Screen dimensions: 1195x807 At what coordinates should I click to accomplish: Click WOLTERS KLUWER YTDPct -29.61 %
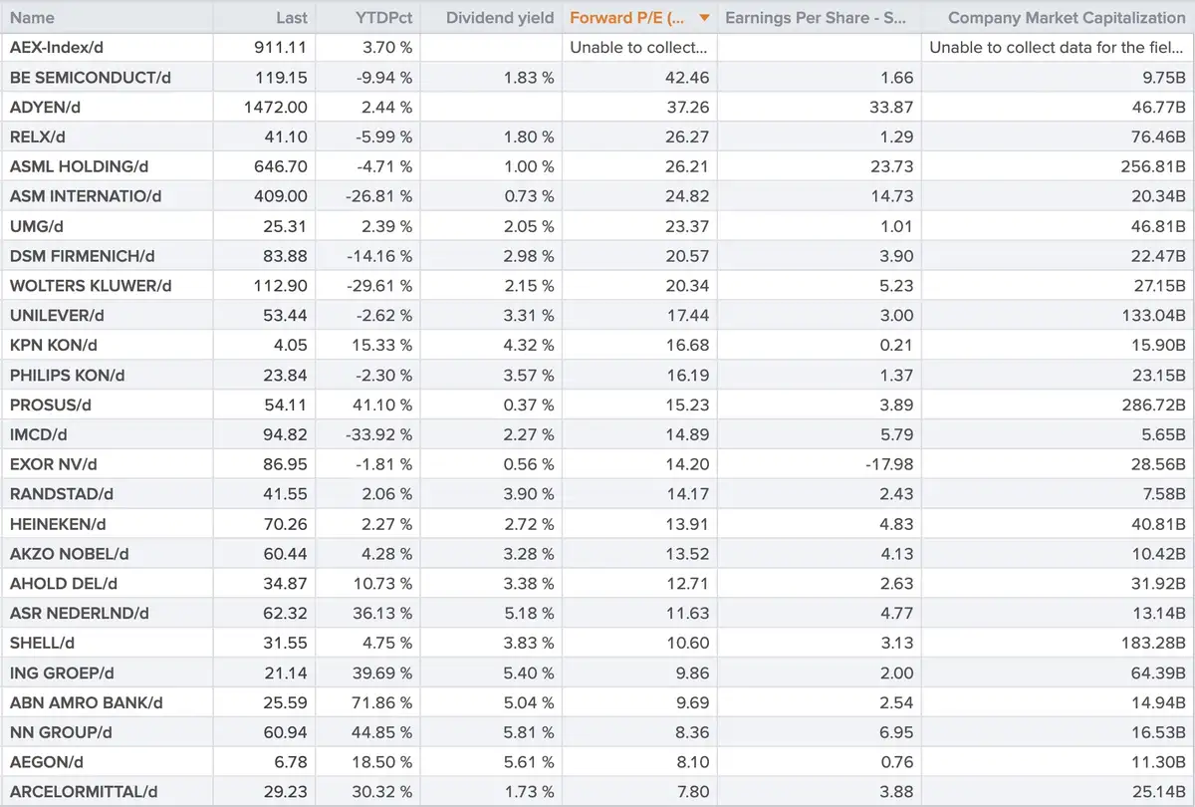(379, 286)
